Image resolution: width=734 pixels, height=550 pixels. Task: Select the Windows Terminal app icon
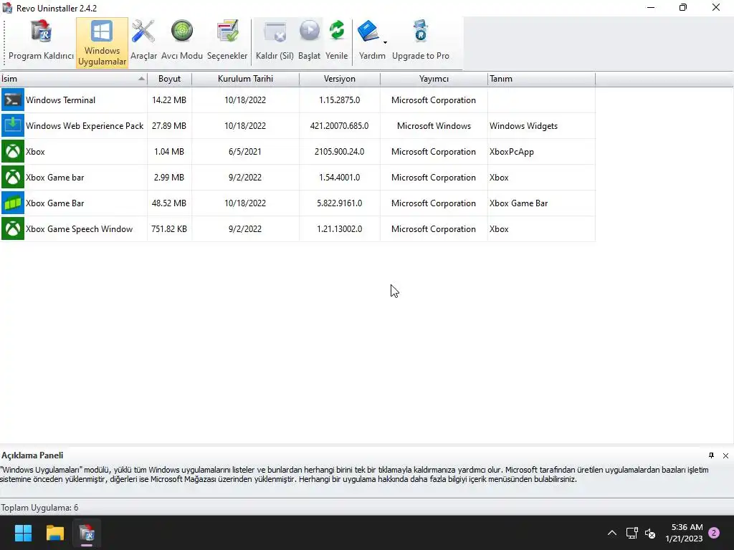tap(13, 100)
